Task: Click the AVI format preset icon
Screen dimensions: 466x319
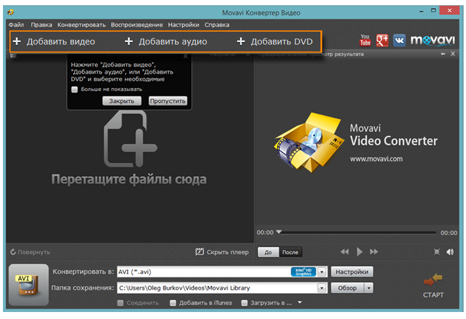Action: pyautogui.click(x=29, y=284)
